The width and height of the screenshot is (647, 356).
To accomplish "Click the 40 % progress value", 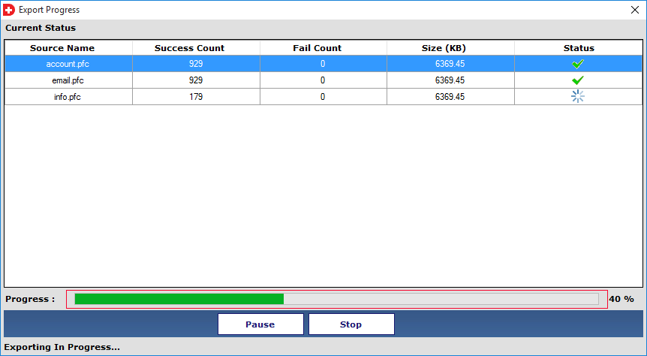I will pos(621,299).
